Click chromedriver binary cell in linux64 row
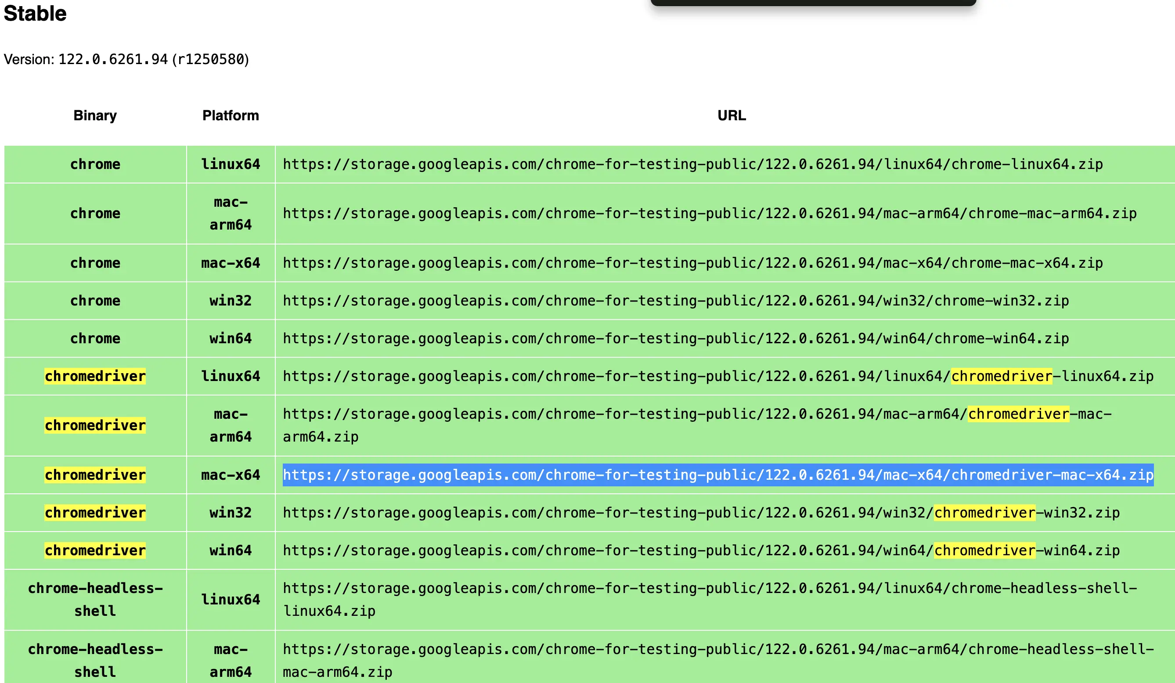Viewport: 1175px width, 683px height. tap(95, 376)
